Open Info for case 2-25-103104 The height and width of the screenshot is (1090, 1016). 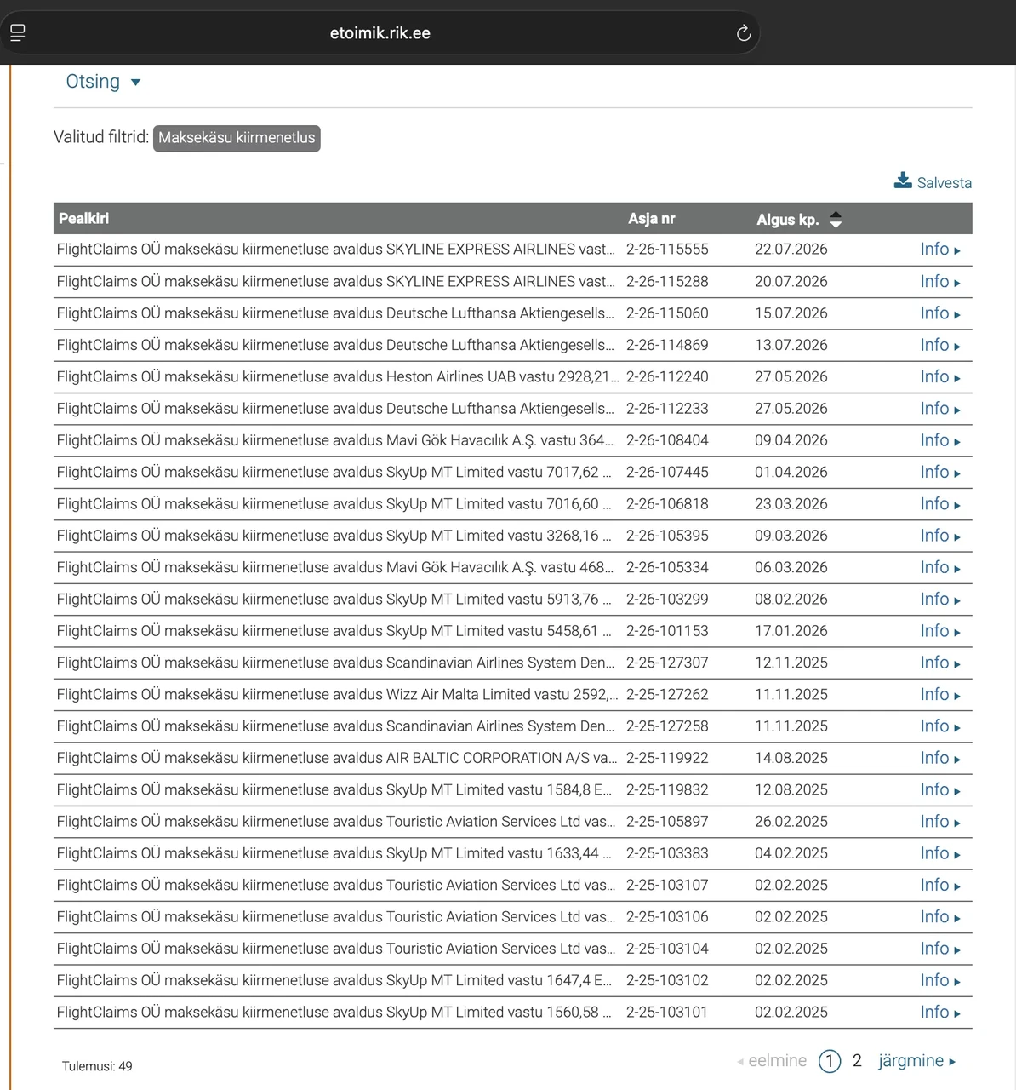tap(939, 949)
